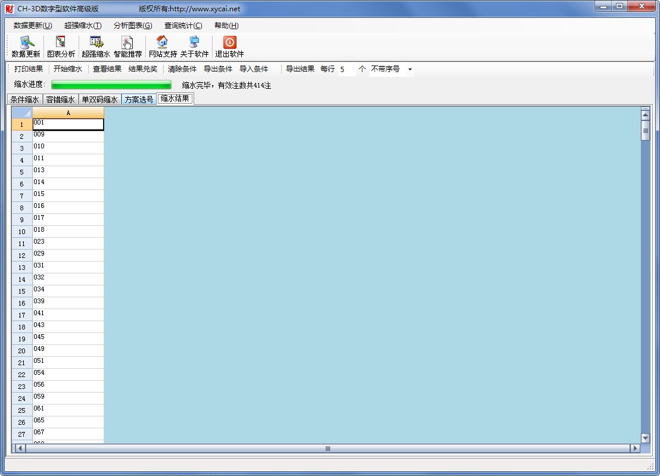Image resolution: width=660 pixels, height=476 pixels.
Task: Click the vertical scrollbar down arrow
Action: (645, 438)
